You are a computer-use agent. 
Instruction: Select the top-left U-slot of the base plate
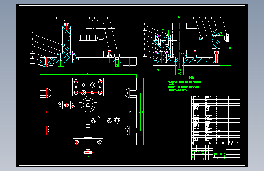click(45, 93)
